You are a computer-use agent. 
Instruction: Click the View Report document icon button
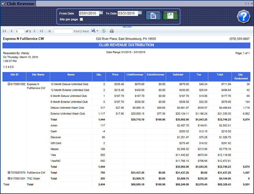tap(153, 16)
